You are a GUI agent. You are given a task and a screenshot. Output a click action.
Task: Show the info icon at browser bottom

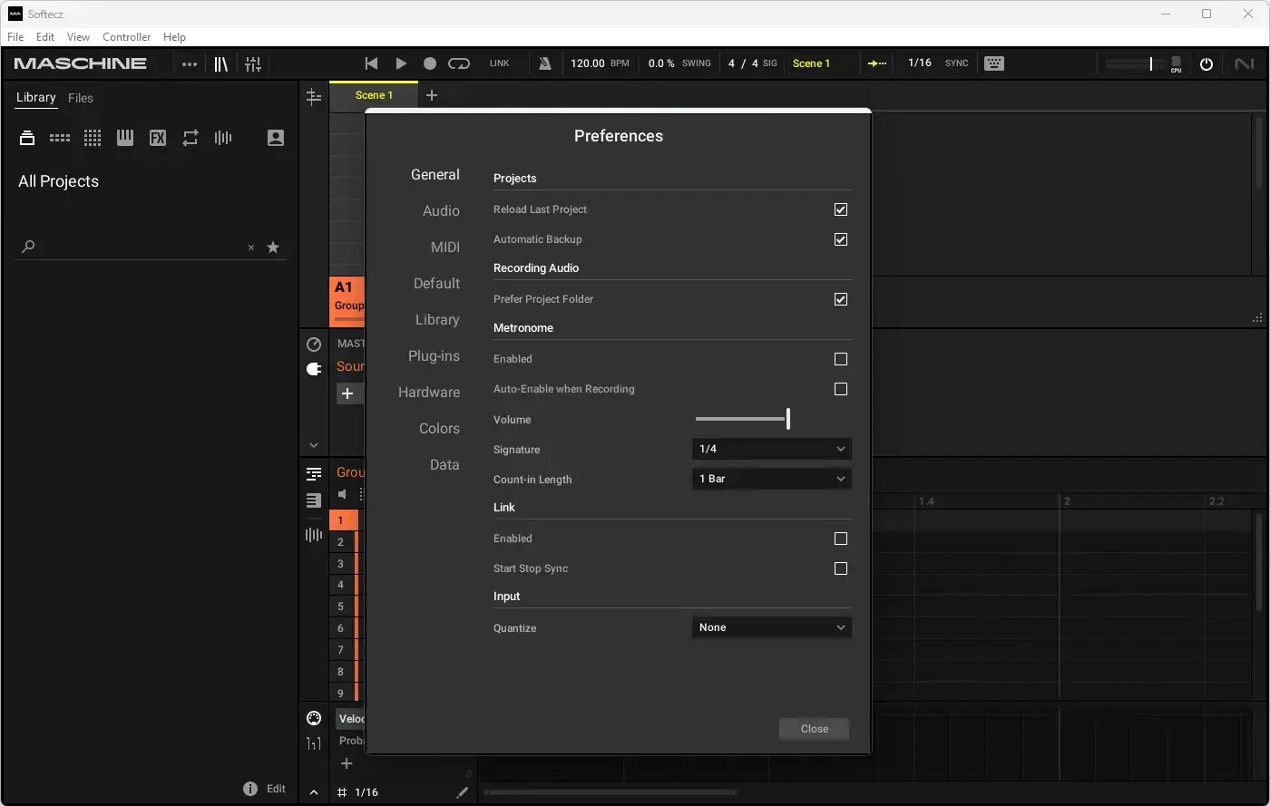tap(250, 789)
